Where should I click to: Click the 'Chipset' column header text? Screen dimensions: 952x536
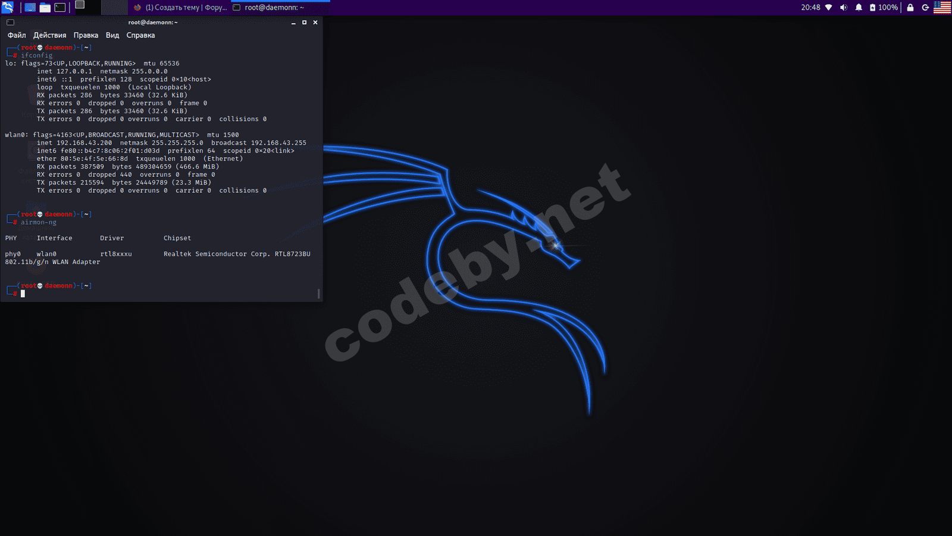(177, 238)
